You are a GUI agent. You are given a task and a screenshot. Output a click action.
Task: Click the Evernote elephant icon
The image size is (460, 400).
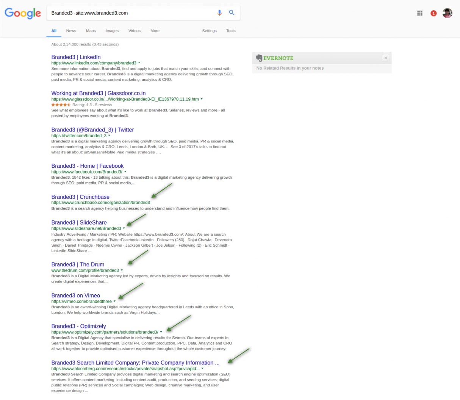tap(260, 58)
